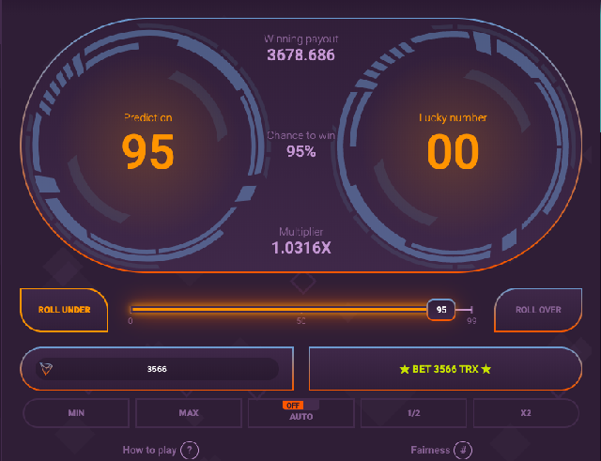Place the bet with BET 3566 TRX
The width and height of the screenshot is (601, 461).
pyautogui.click(x=445, y=369)
